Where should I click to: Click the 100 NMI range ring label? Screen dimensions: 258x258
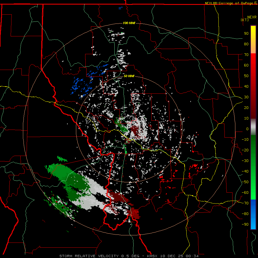pos(129,23)
